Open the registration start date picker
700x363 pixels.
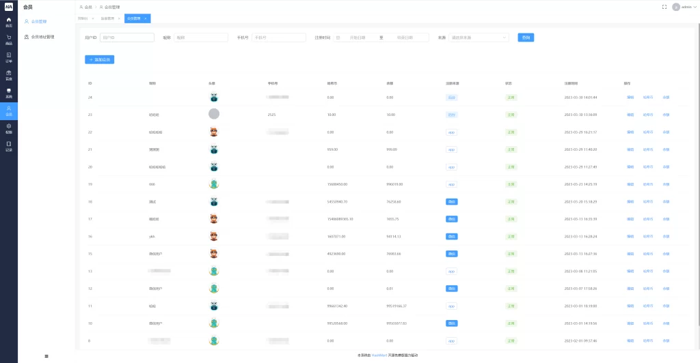pos(358,38)
